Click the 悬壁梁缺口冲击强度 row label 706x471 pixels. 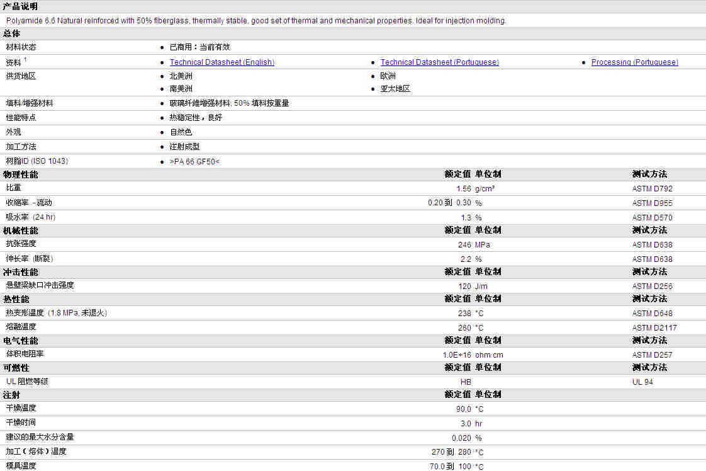tap(40, 285)
